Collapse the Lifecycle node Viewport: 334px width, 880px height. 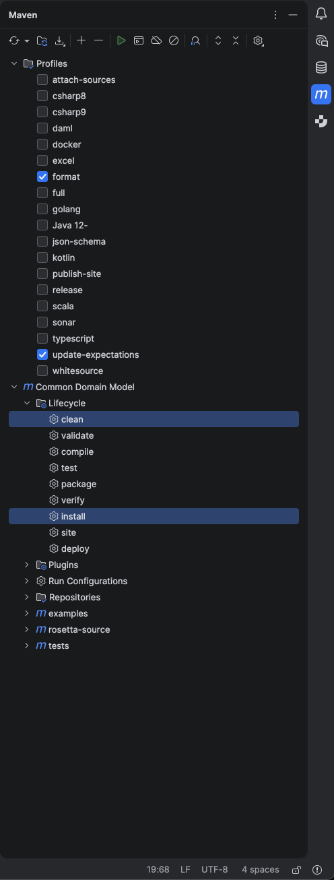27,403
